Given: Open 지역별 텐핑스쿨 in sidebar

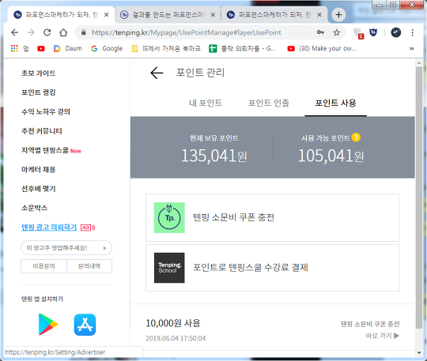Looking at the screenshot, I should pos(45,150).
